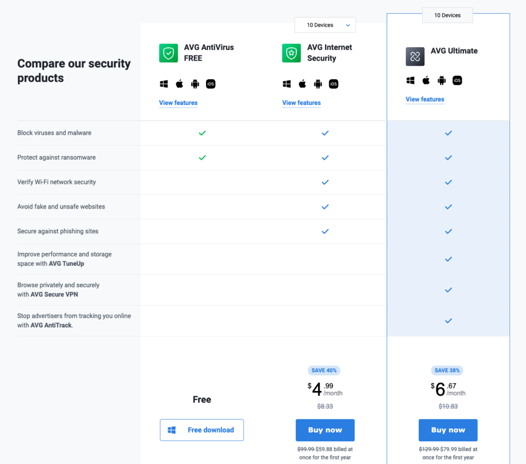Click the AVG Secure VPN feature label
Screen dimensions: 526x464
[59, 289]
